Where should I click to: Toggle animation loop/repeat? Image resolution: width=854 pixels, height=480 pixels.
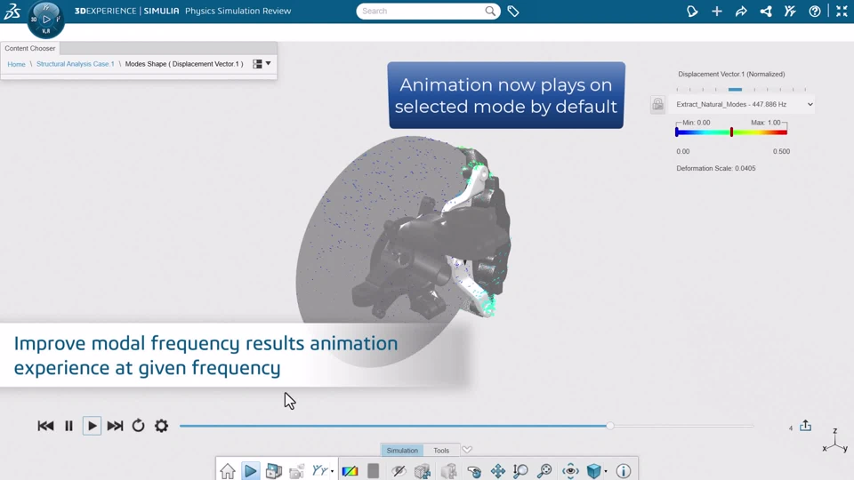pos(139,426)
